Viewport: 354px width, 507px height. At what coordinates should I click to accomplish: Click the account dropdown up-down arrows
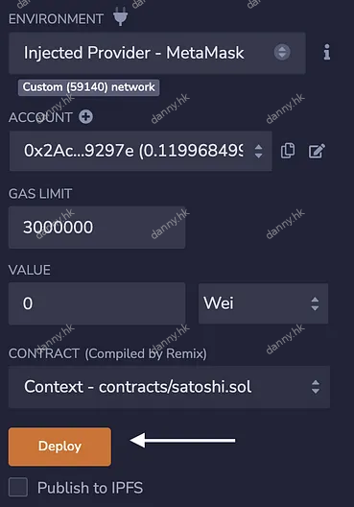258,151
